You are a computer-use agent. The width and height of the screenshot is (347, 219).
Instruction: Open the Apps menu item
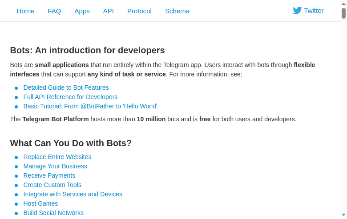coord(82,11)
